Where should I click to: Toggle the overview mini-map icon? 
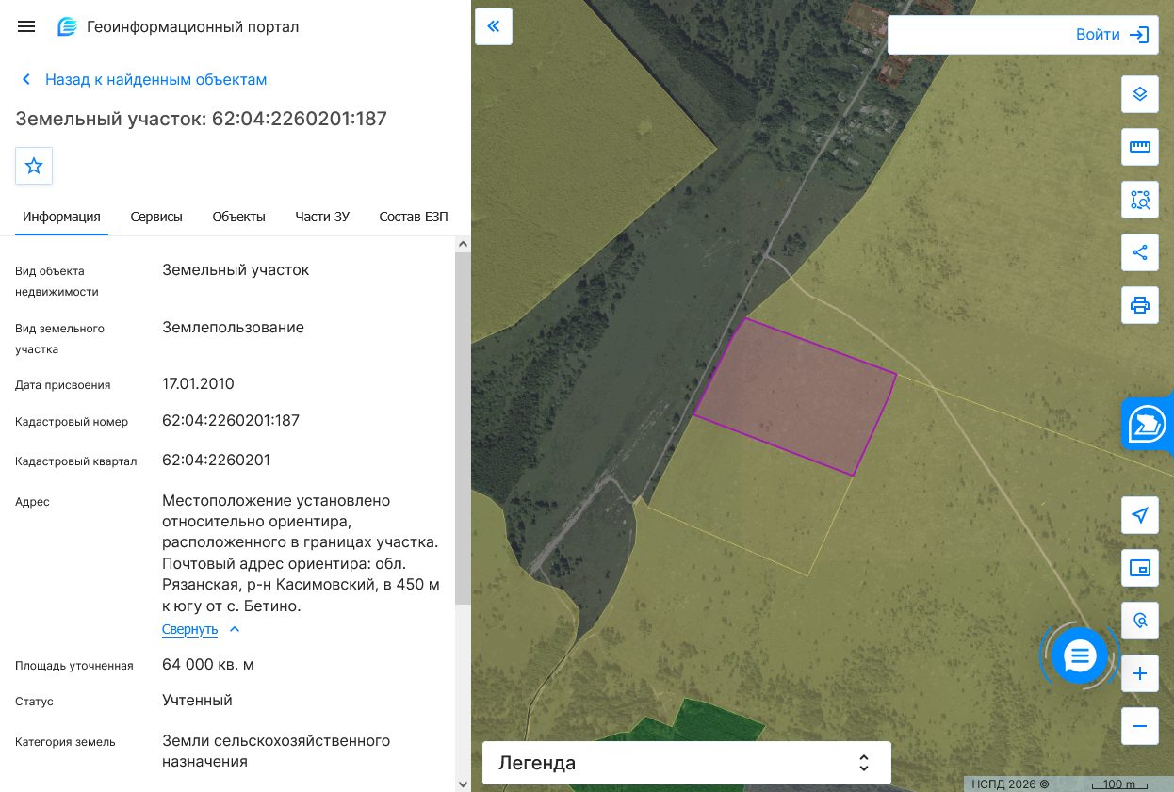pyautogui.click(x=1140, y=568)
